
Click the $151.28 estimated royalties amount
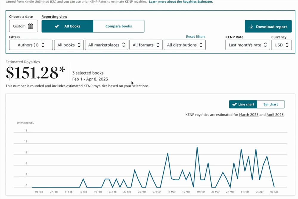click(35, 72)
